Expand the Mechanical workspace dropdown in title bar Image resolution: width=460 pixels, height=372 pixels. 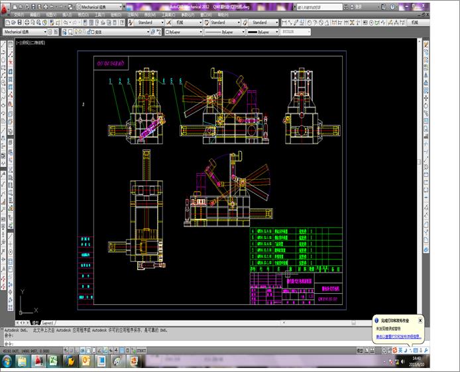click(123, 6)
